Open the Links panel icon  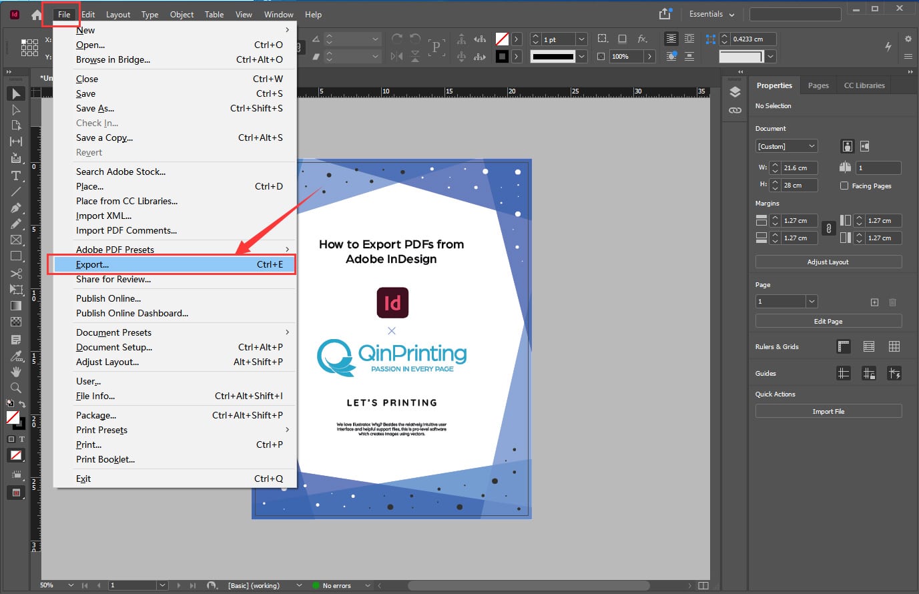735,110
